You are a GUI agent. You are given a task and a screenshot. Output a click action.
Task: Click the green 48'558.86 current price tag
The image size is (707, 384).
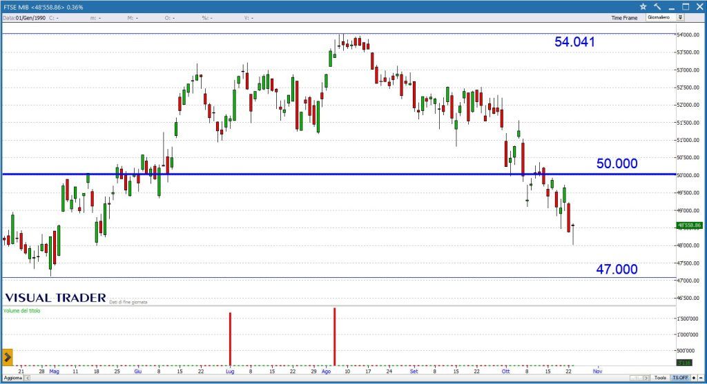click(x=690, y=225)
